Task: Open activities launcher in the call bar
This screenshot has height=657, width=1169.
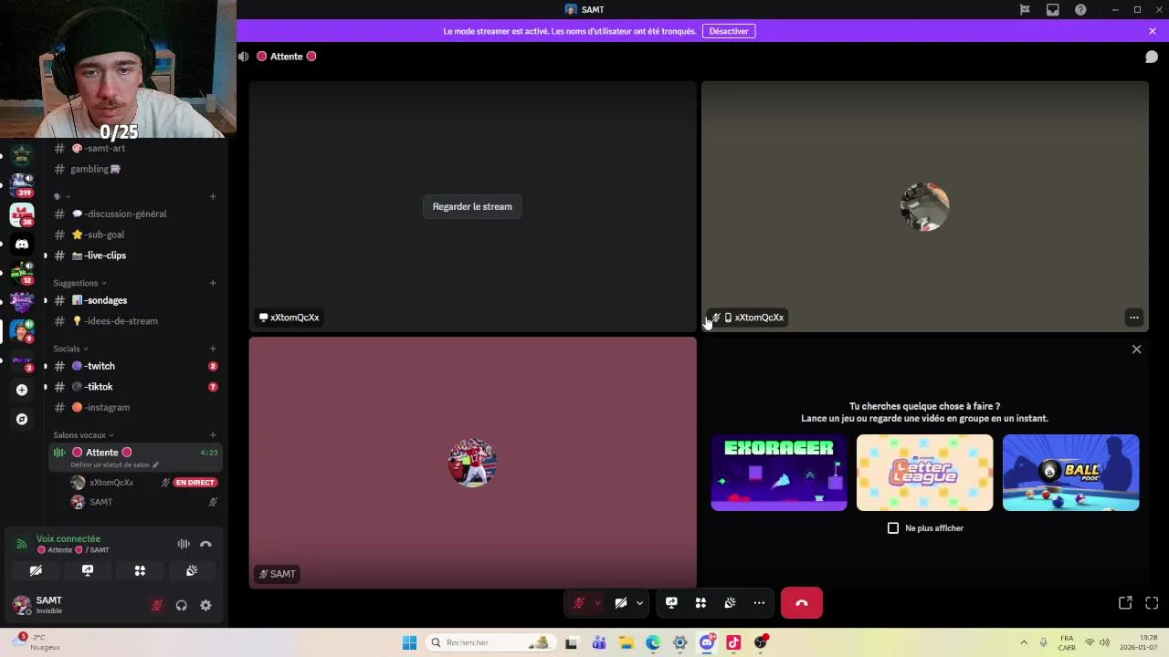Action: tap(700, 603)
